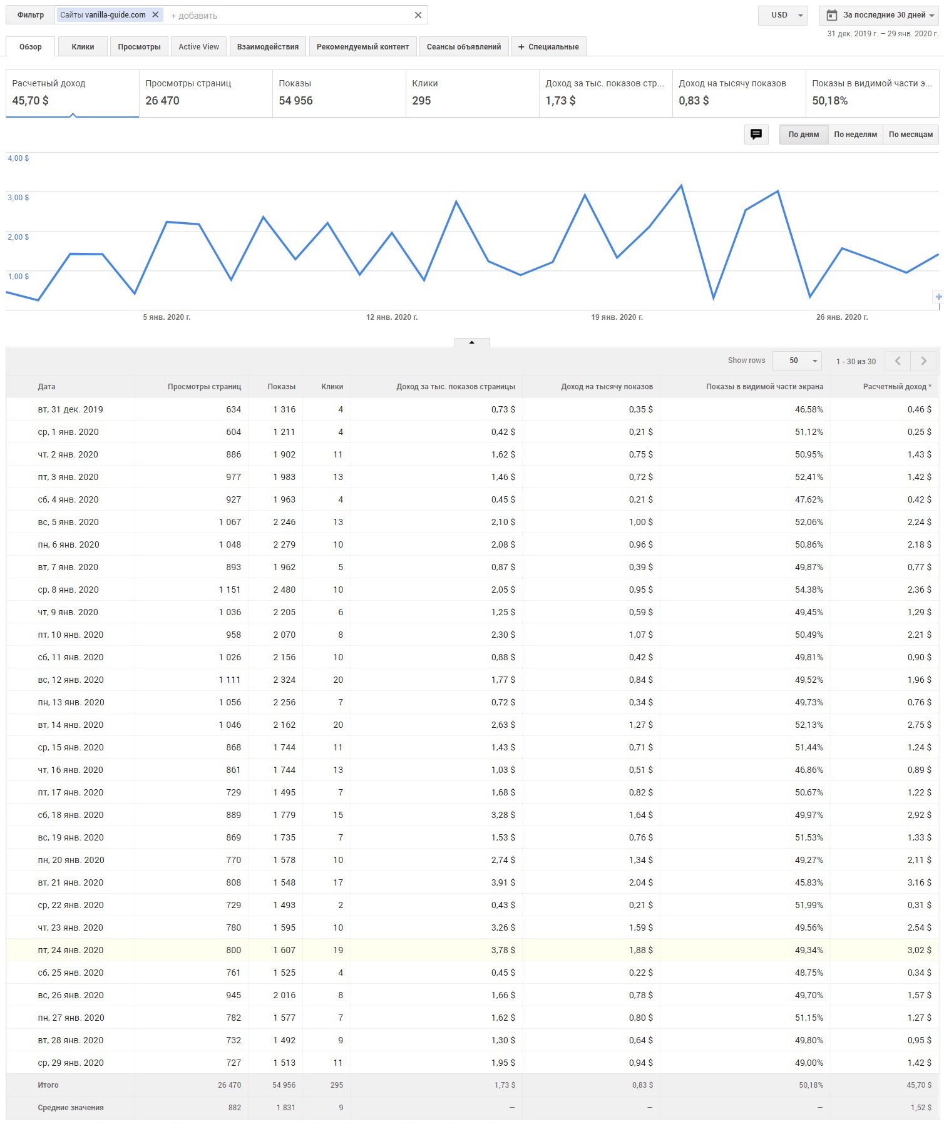This screenshot has height=1124, width=944.
Task: Click the '31 дек. 2019 г. – 29 янв. 2020 г.' date text
Action: 883,34
